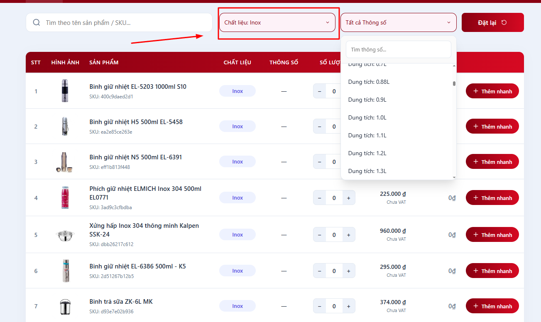Decrease quantity for Bình trà sữa ZK-6L
The width and height of the screenshot is (541, 322).
[x=319, y=306]
